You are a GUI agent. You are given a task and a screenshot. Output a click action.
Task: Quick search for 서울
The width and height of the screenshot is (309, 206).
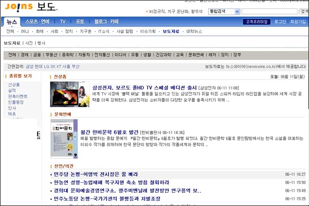tap(67, 66)
